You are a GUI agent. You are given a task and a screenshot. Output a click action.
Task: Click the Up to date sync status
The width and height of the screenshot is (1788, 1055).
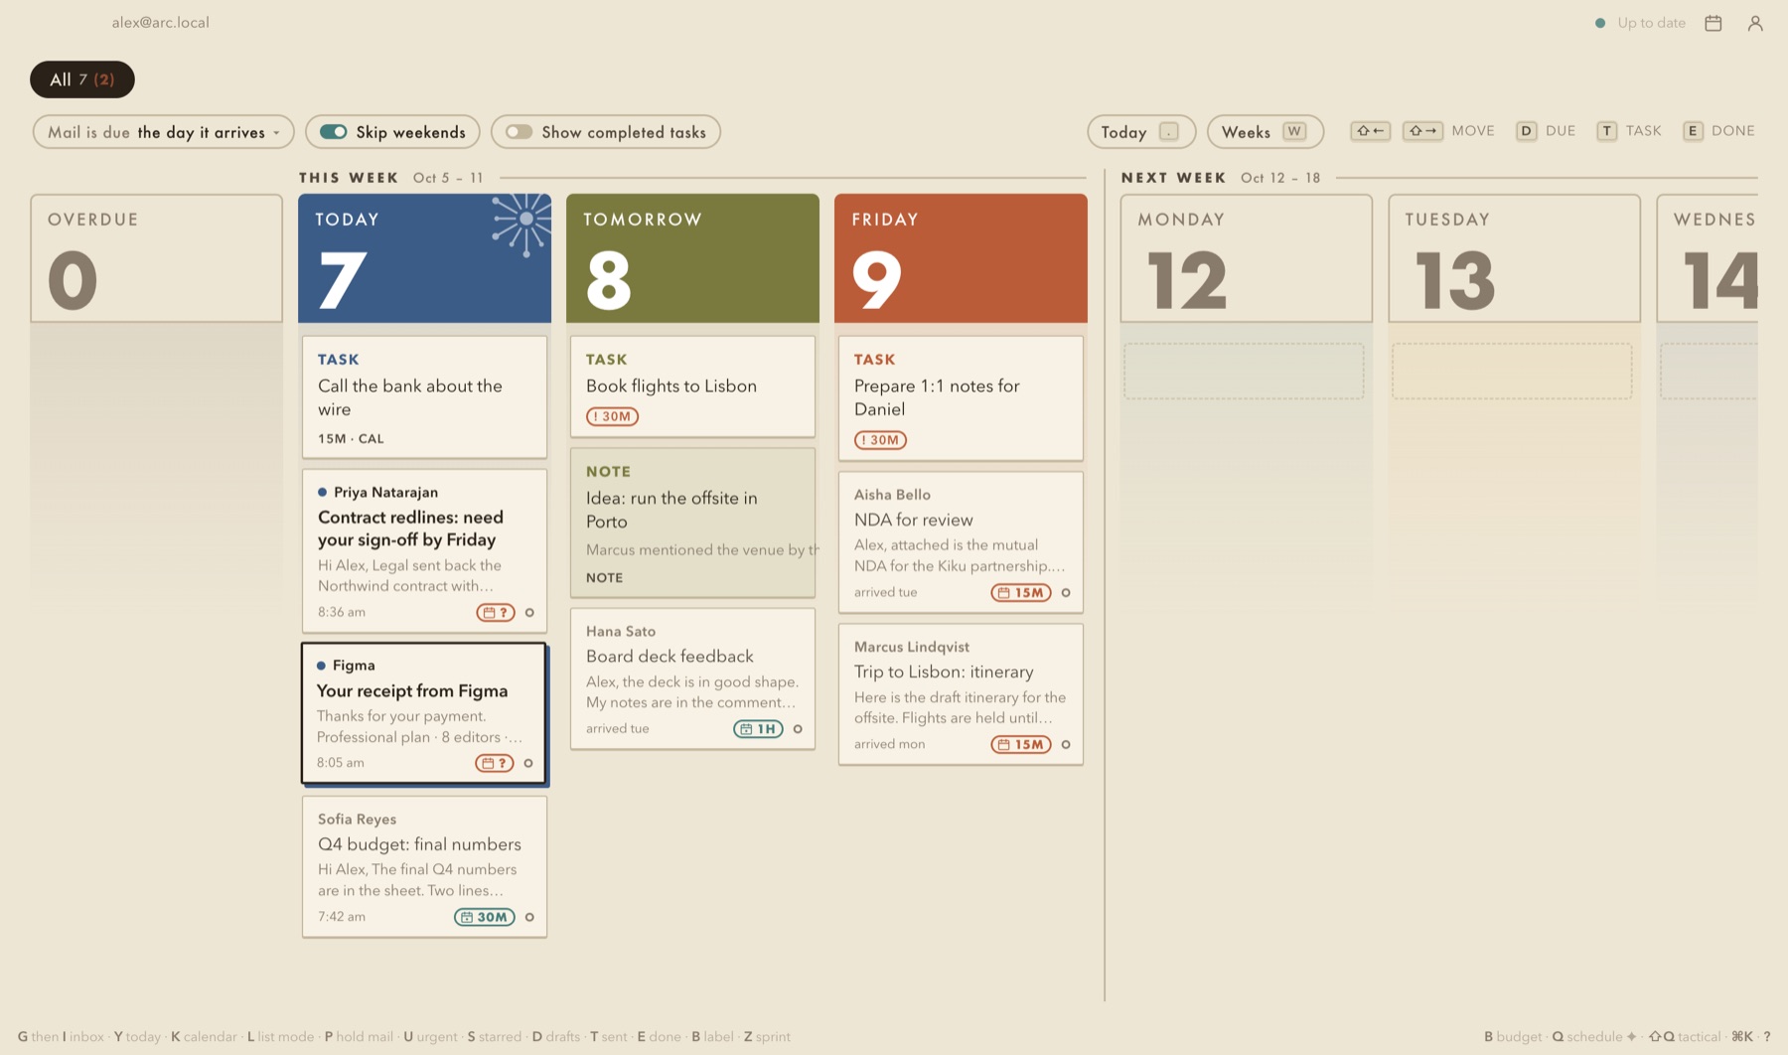[1640, 23]
